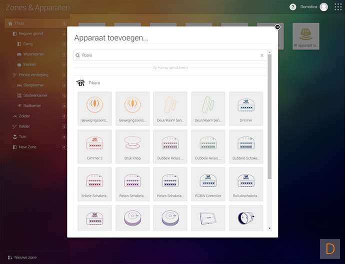Select the IR apparaat tile behind dialog

[306, 36]
